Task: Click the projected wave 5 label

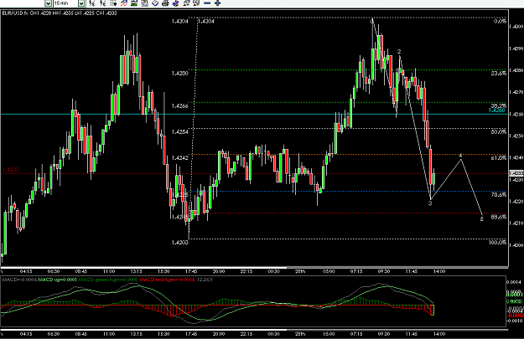Action: pos(481,219)
